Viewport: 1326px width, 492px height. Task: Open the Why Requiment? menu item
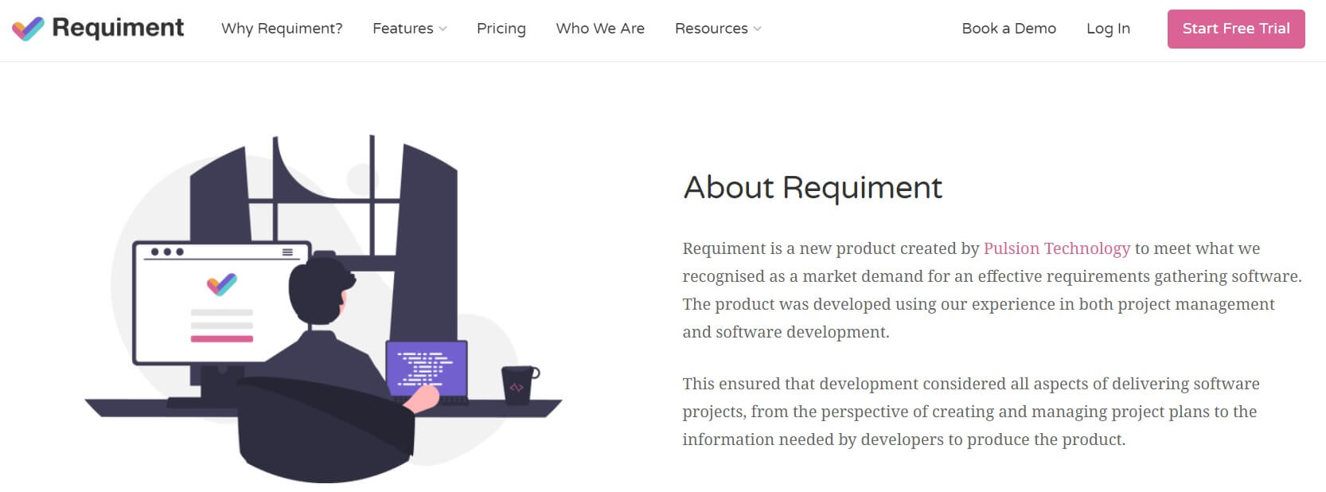282,29
